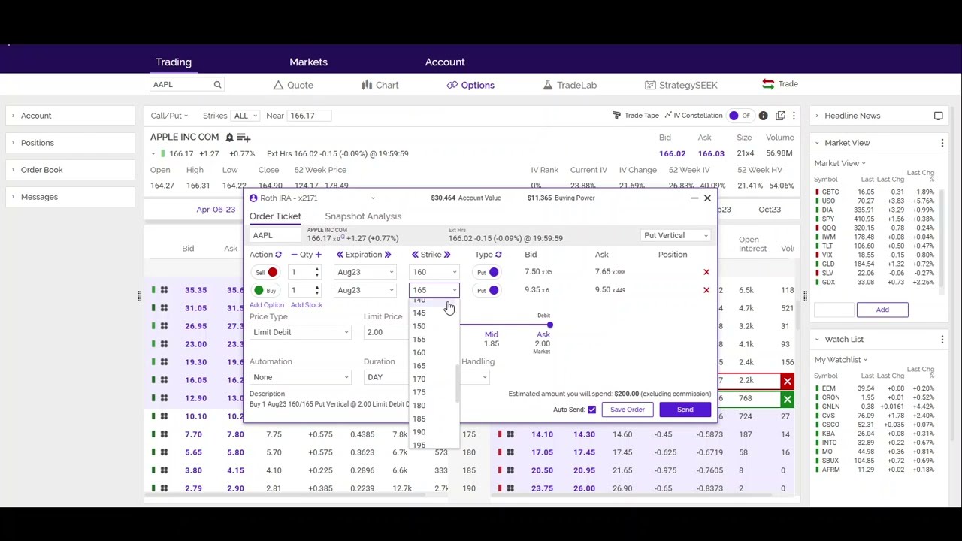Click the Add button in Market View
The width and height of the screenshot is (962, 541).
882,310
